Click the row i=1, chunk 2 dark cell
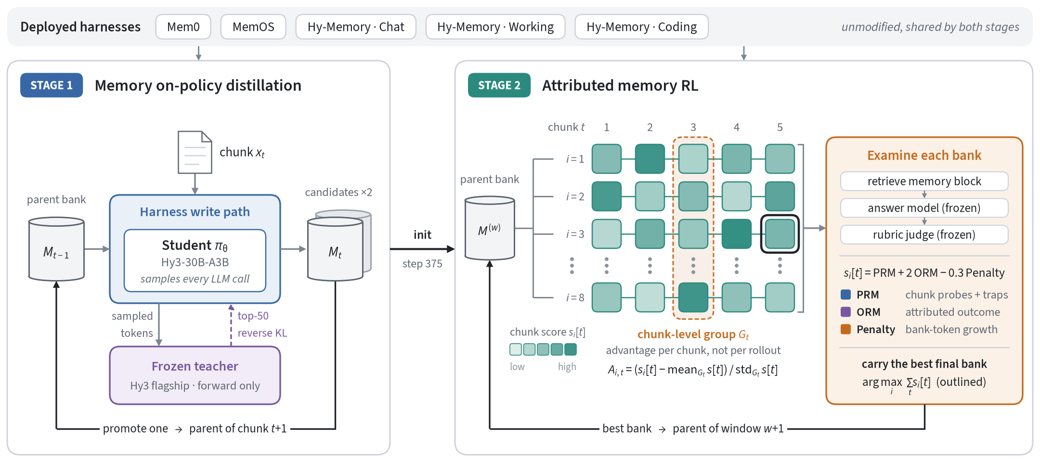This screenshot has height=462, width=1040. pos(650,159)
